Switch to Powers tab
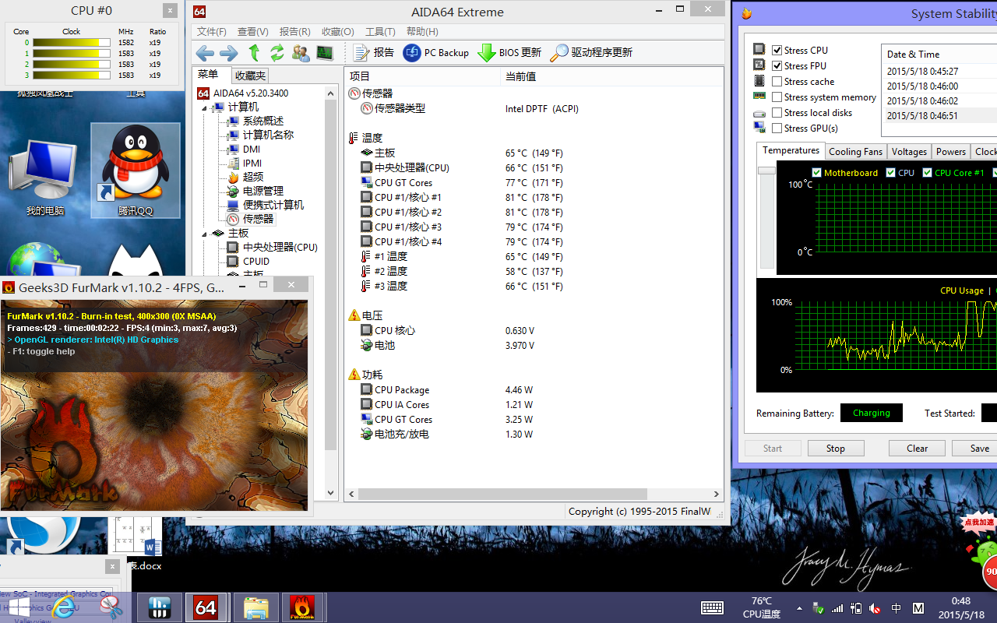The height and width of the screenshot is (623, 997). click(951, 152)
